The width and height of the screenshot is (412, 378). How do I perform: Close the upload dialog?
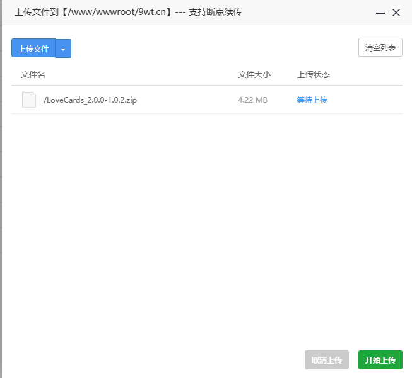pos(396,13)
